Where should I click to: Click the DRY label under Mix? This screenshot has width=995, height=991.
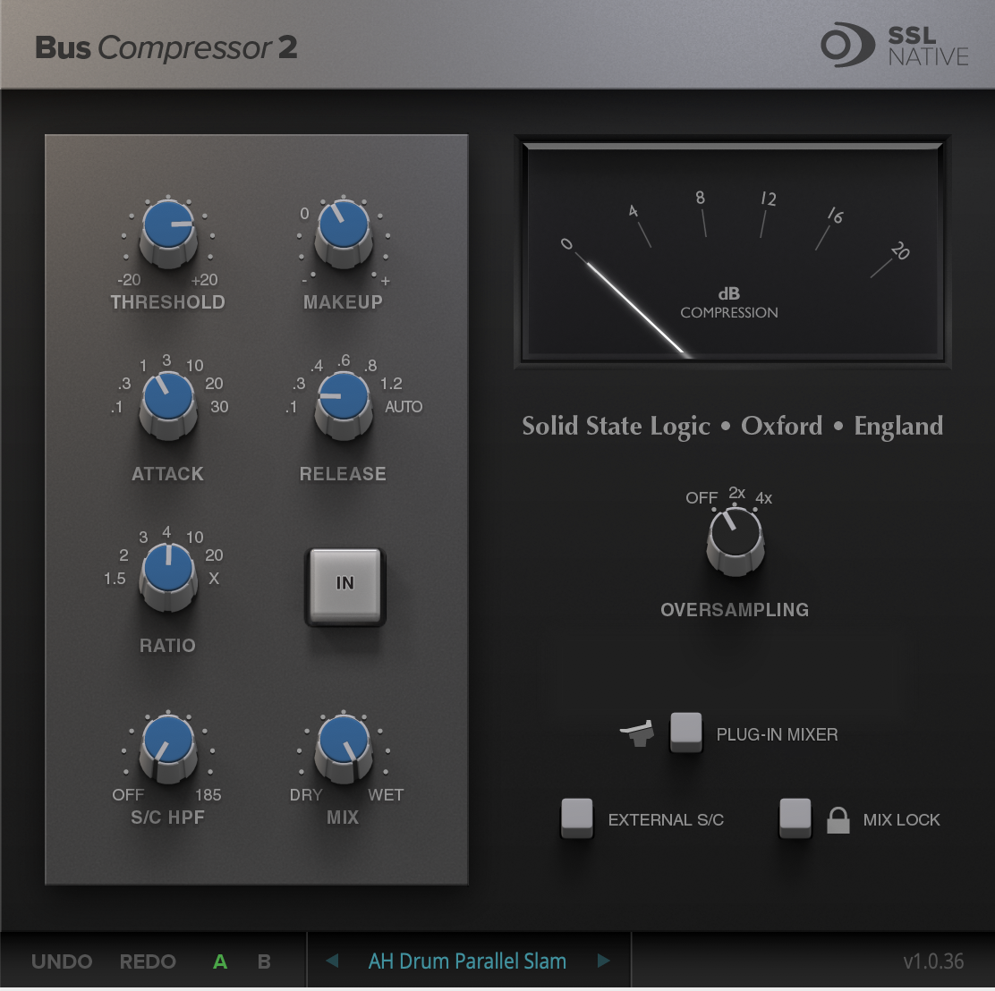click(x=306, y=794)
